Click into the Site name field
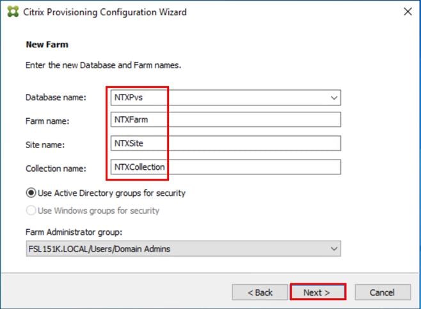 pyautogui.click(x=226, y=144)
